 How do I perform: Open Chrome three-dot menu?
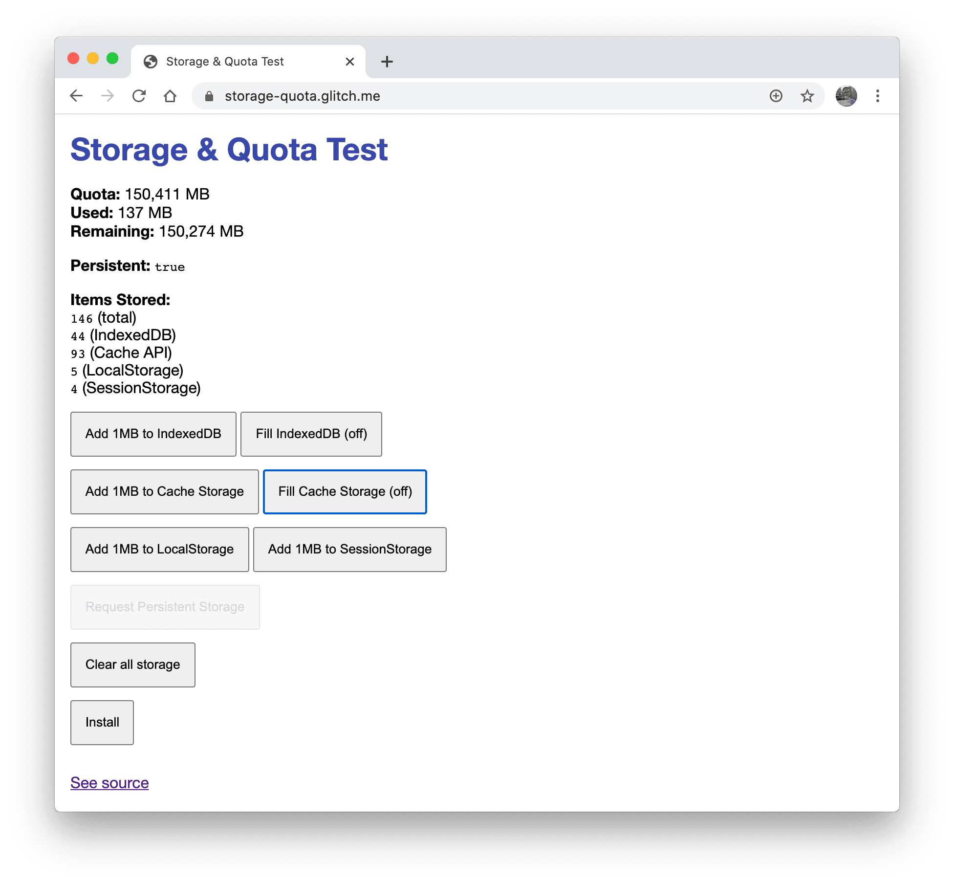877,96
